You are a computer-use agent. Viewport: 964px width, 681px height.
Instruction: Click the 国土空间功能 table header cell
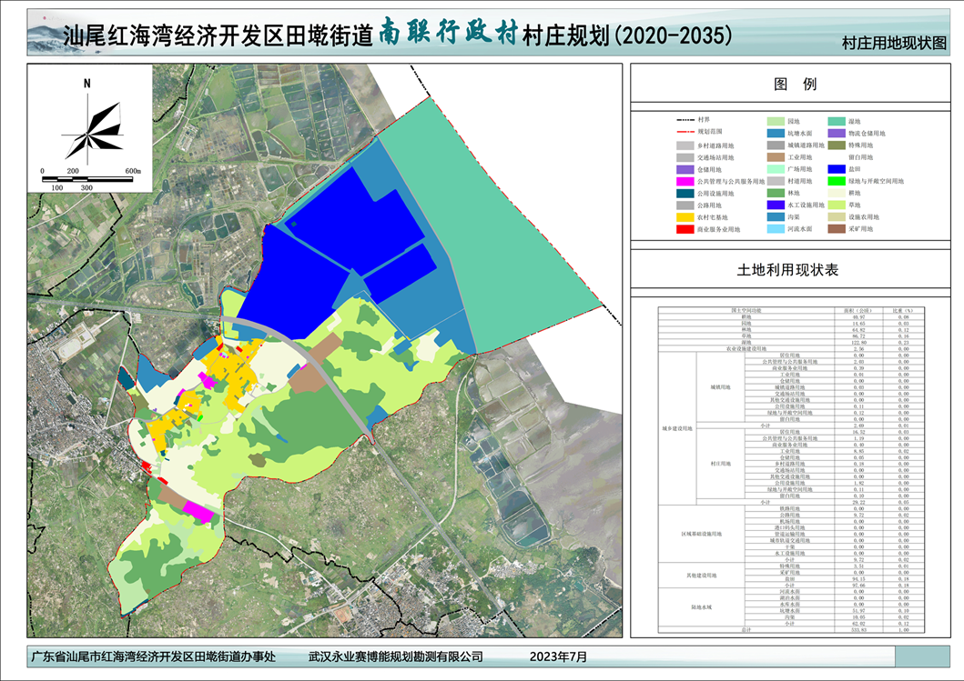point(746,310)
